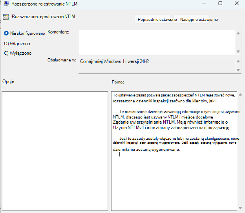Click 'Co najmniej Windows 11 wersji 24H2' text

[114, 61]
